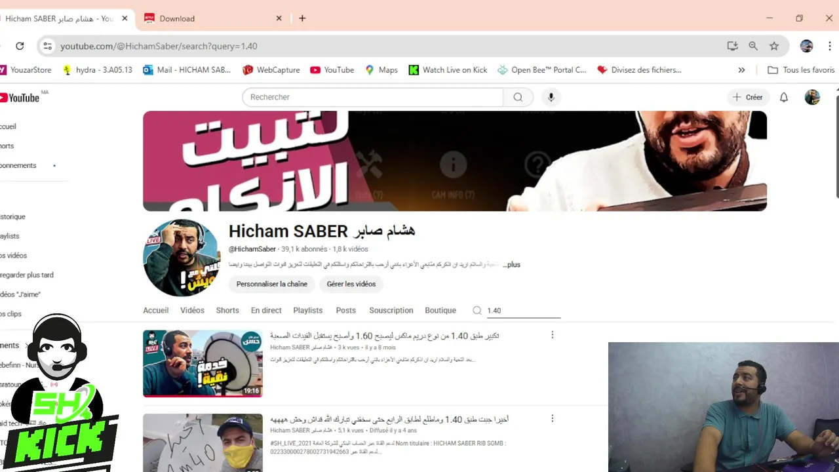
Task: Switch to the Playlists channel tab
Action: pyautogui.click(x=308, y=310)
